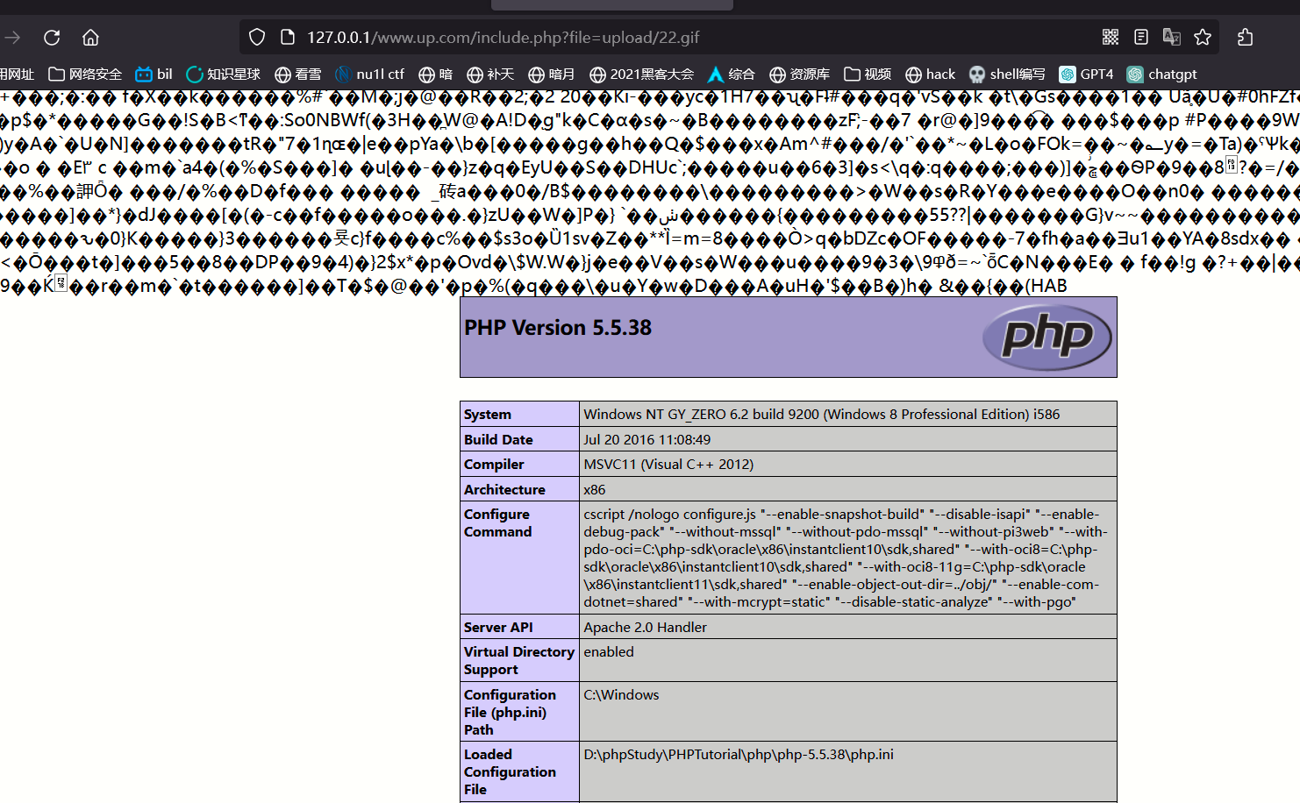Open the extensions puzzle icon
This screenshot has height=803, width=1300.
click(x=1245, y=37)
